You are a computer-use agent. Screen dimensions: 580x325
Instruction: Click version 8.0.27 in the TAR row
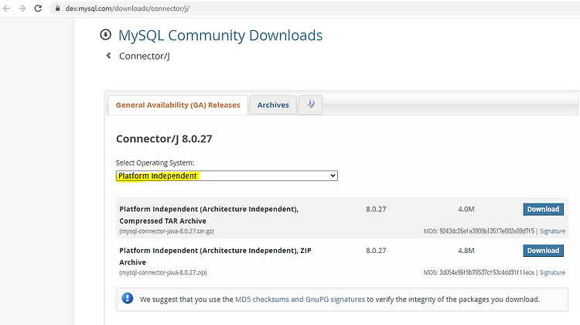pyautogui.click(x=376, y=209)
